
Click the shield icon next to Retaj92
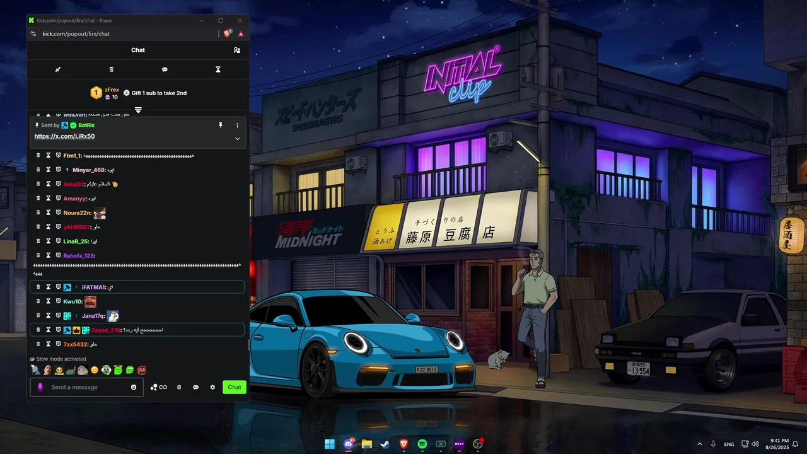[58, 184]
